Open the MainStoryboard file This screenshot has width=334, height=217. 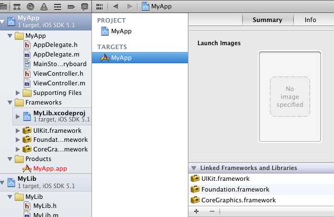pyautogui.click(x=55, y=64)
